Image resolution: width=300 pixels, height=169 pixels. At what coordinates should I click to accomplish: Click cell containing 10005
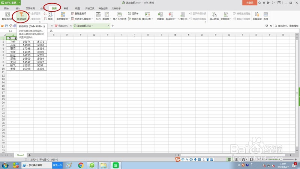pyautogui.click(x=40, y=52)
